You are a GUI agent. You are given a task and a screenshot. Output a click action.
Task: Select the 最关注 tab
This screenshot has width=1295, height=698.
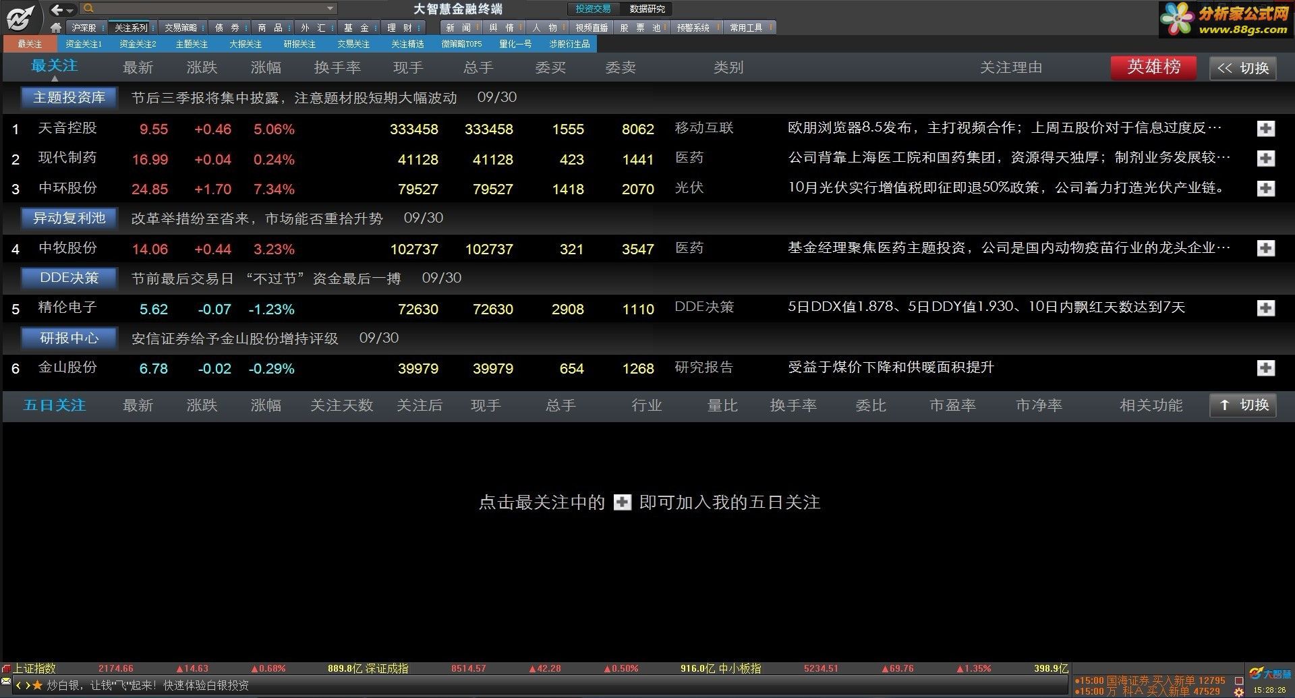pos(30,44)
